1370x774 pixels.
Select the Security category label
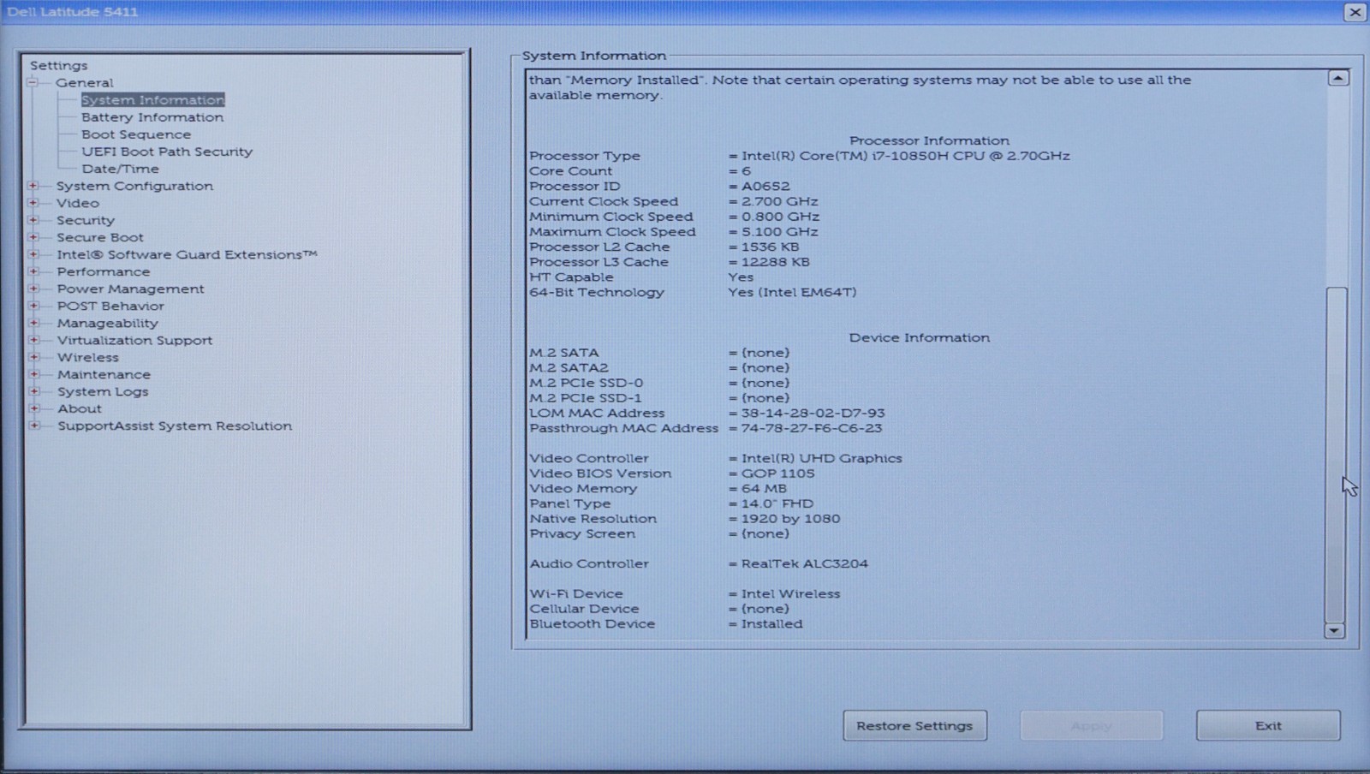(85, 220)
